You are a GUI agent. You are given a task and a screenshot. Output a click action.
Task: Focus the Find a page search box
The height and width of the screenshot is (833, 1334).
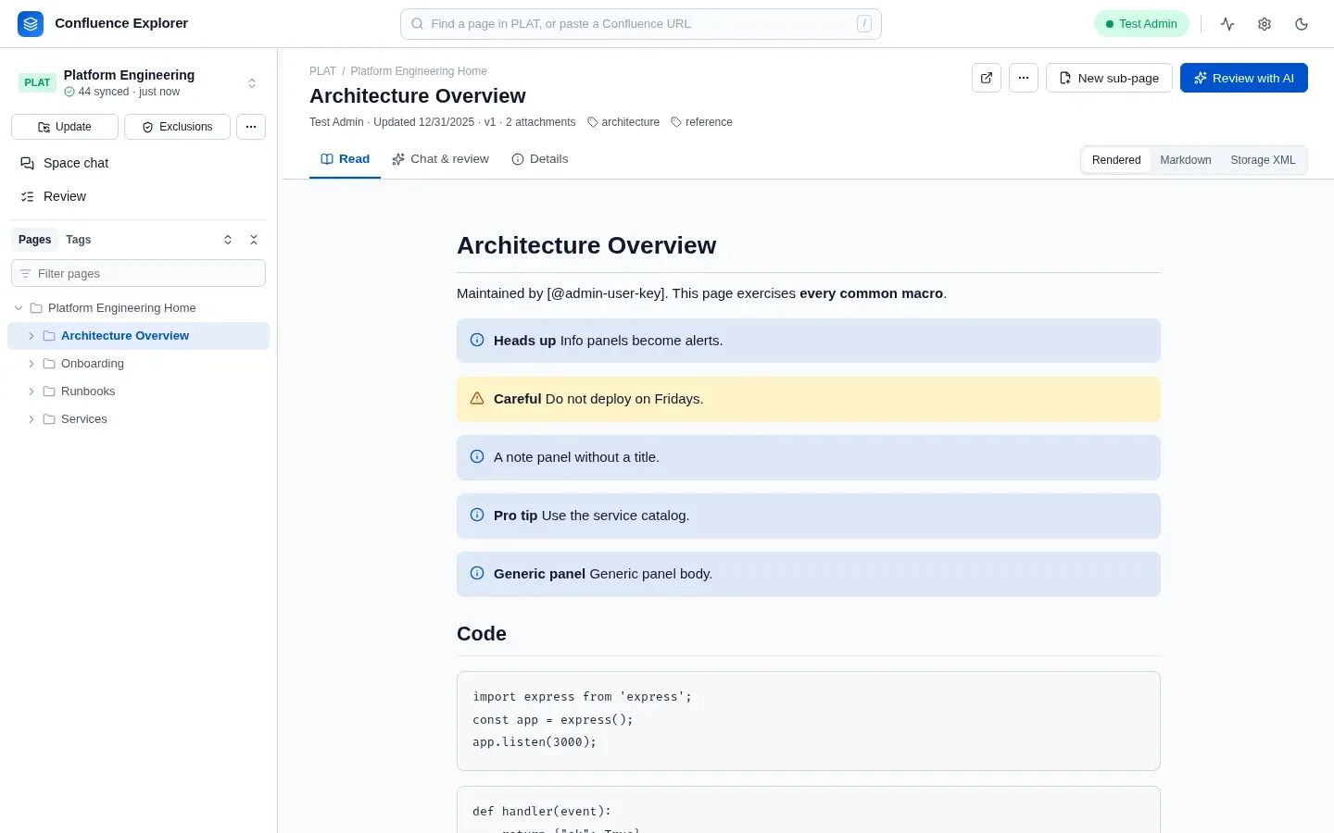641,24
